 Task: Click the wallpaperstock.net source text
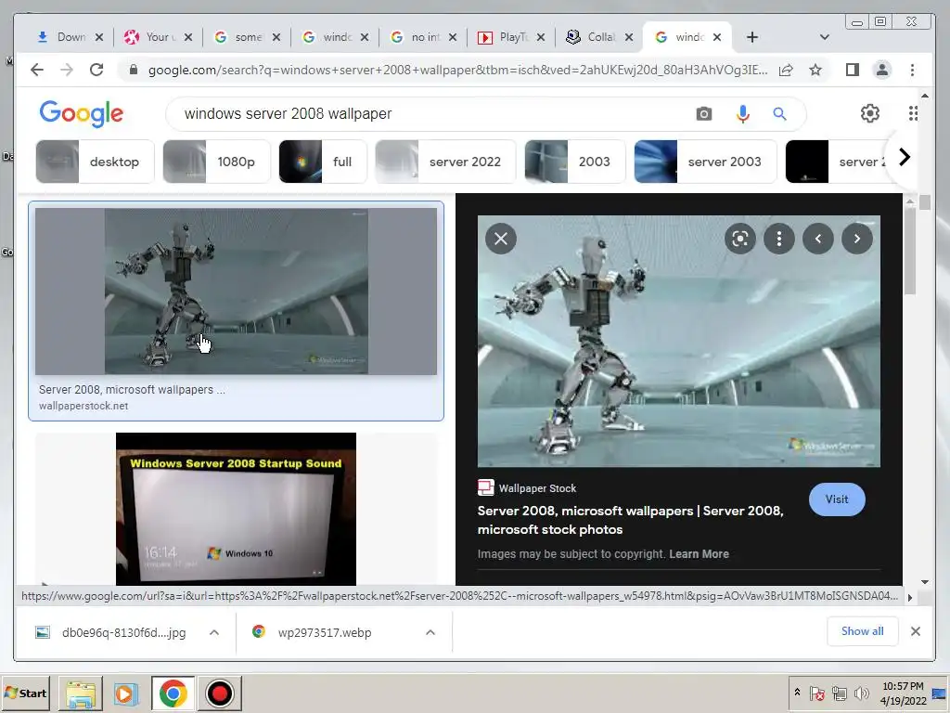pos(83,406)
